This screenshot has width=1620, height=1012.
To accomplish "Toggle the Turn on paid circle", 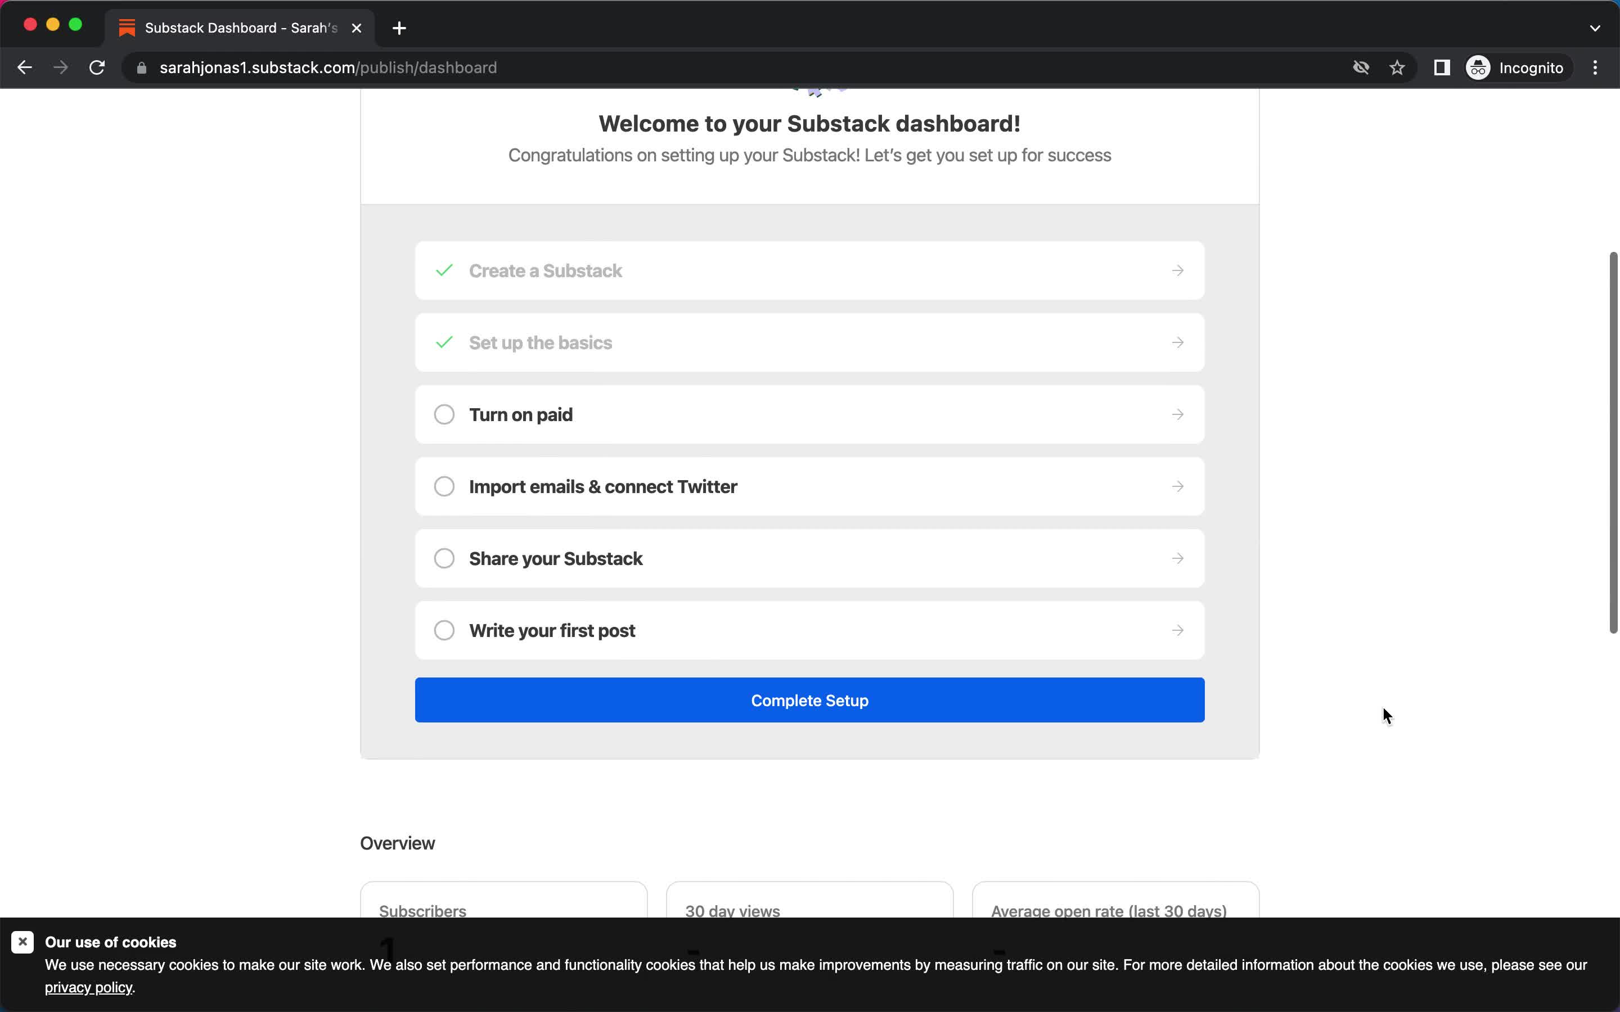I will [444, 414].
